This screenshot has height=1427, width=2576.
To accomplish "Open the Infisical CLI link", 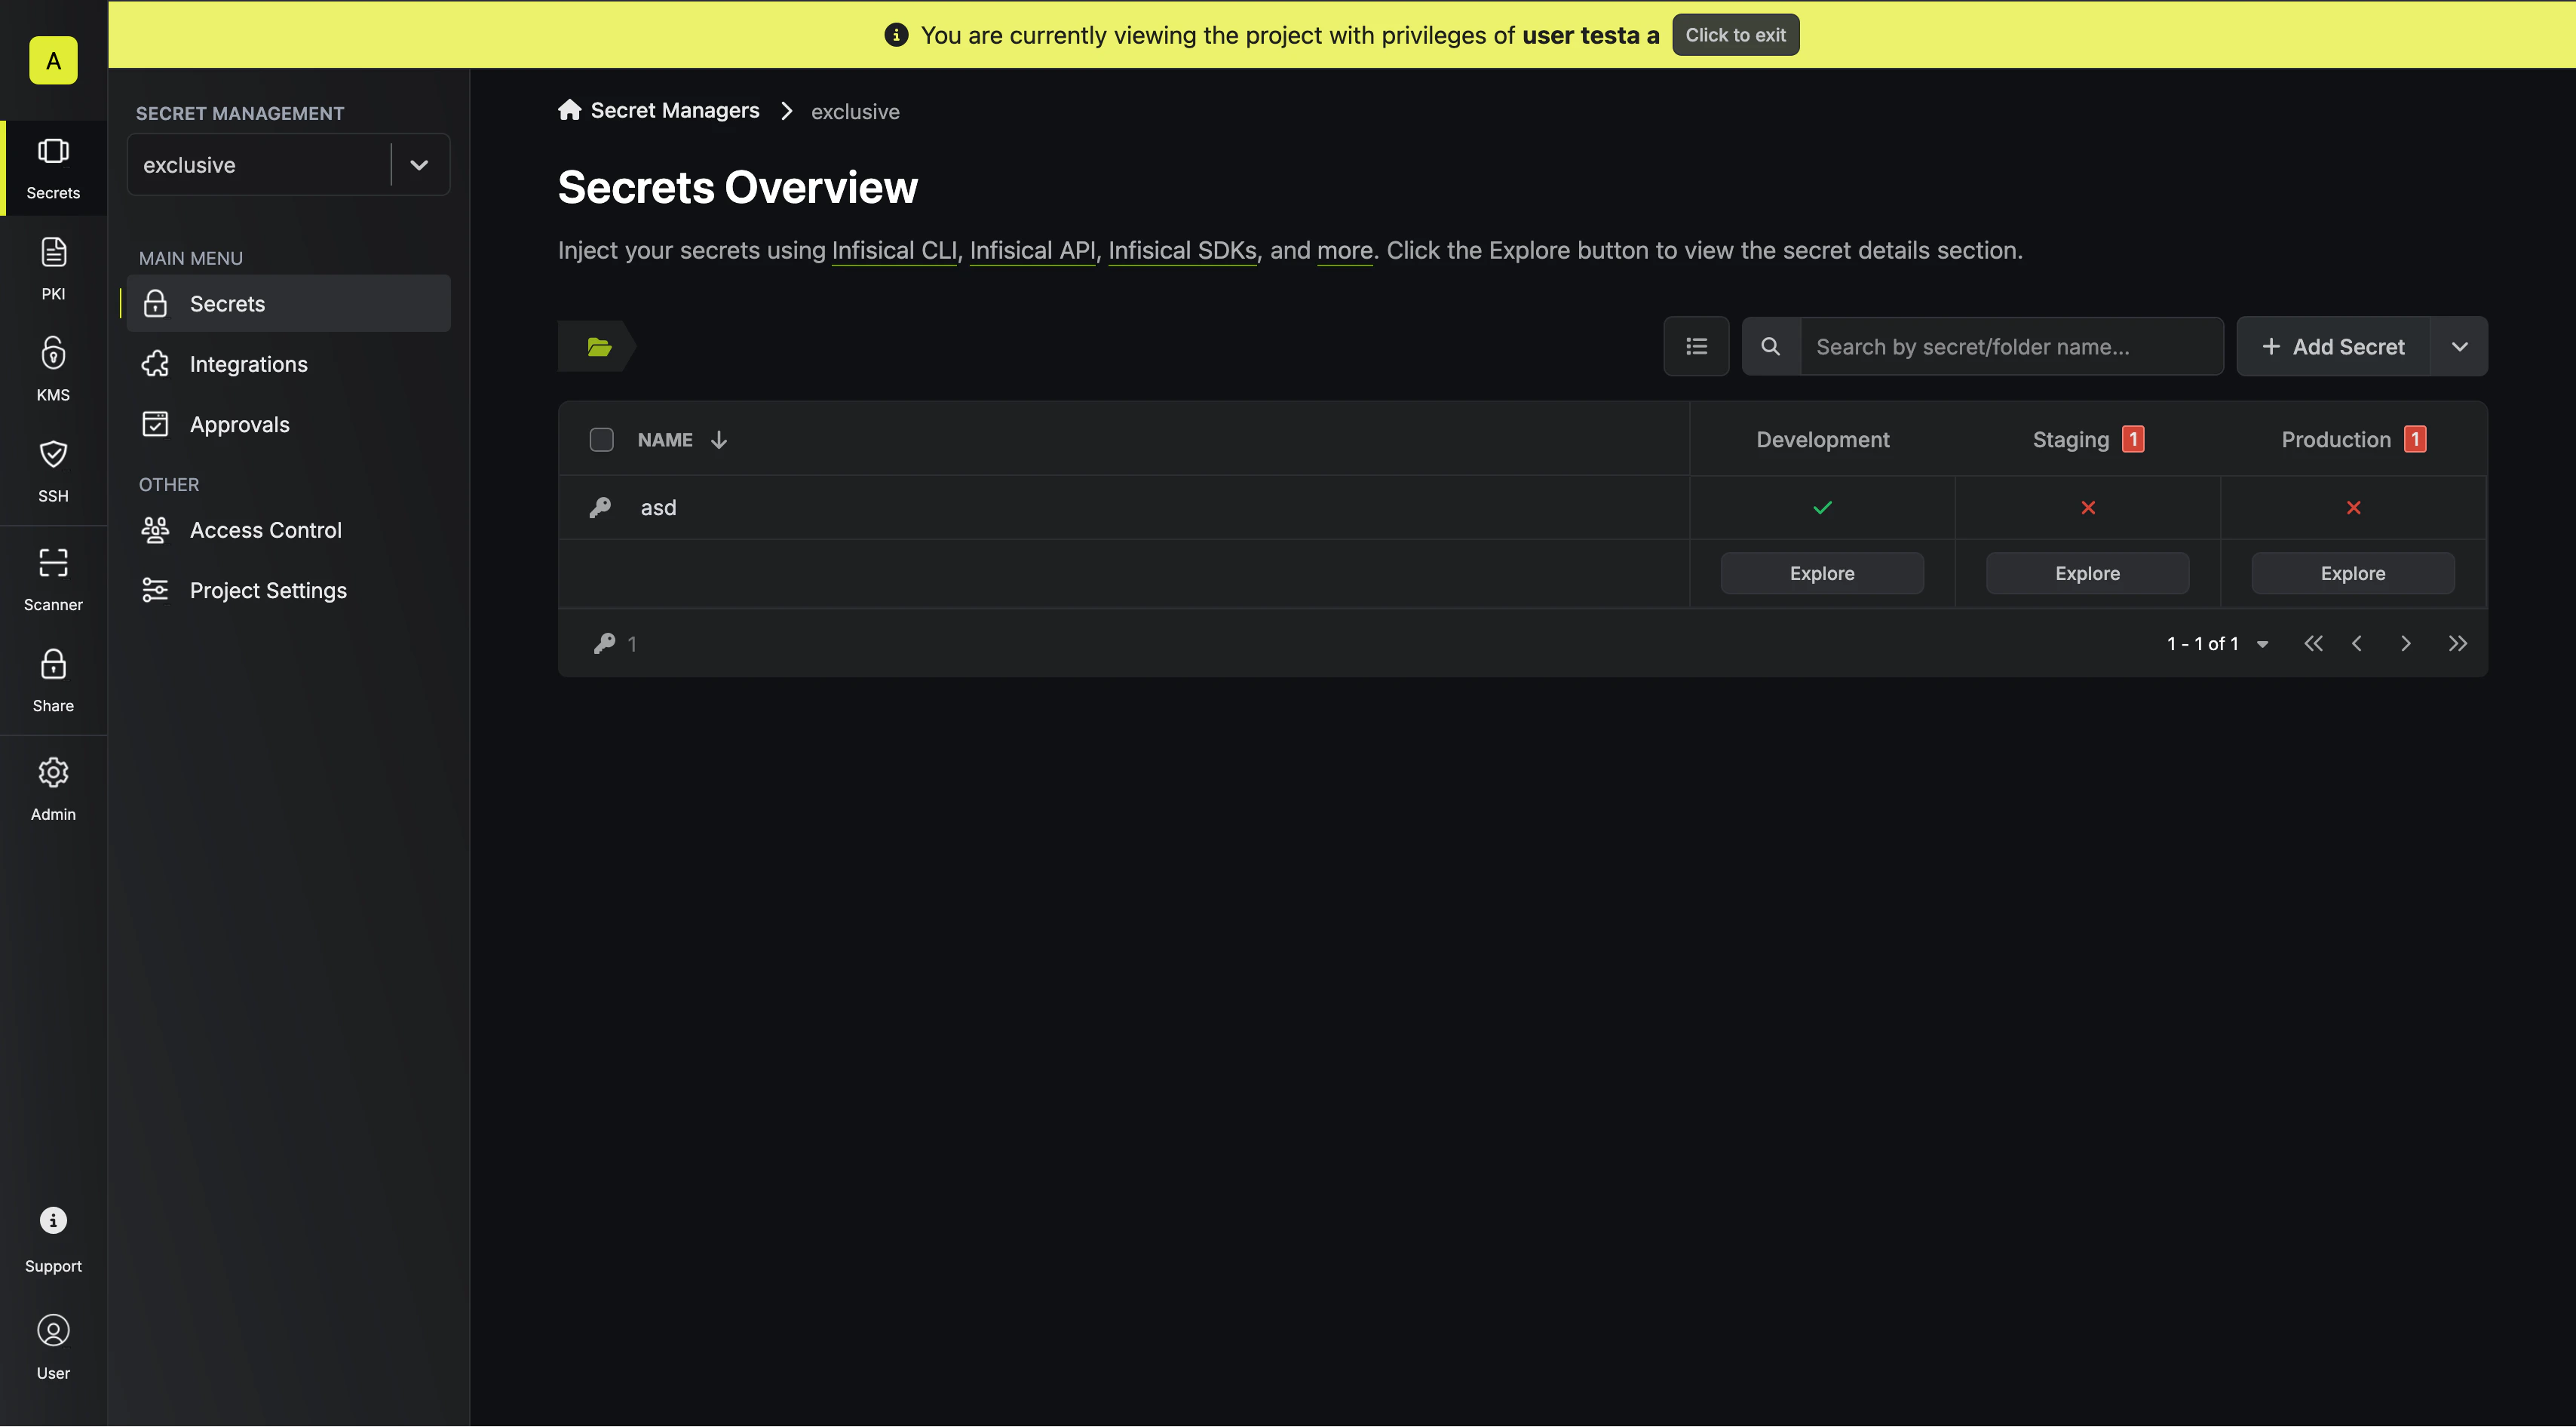I will click(x=894, y=251).
